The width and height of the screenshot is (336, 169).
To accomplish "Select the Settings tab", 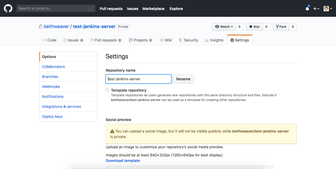I will coord(240,40).
